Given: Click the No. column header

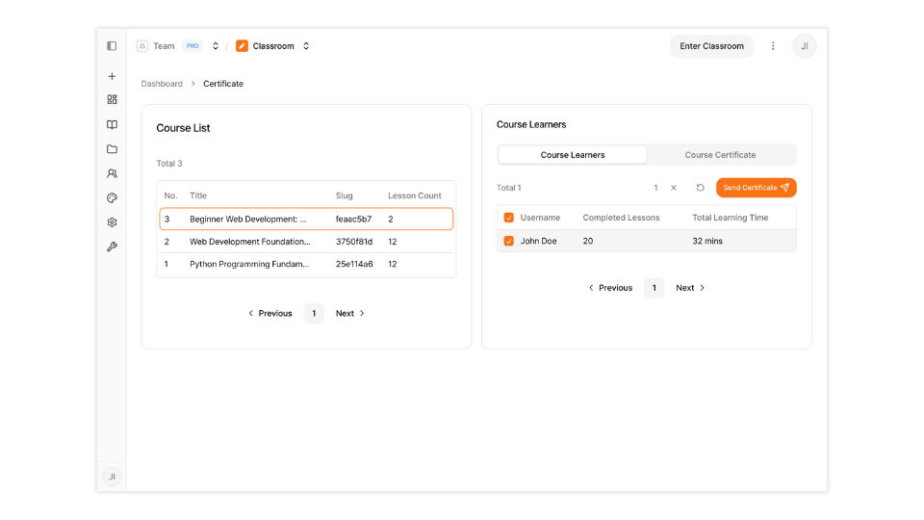Looking at the screenshot, I should [170, 195].
